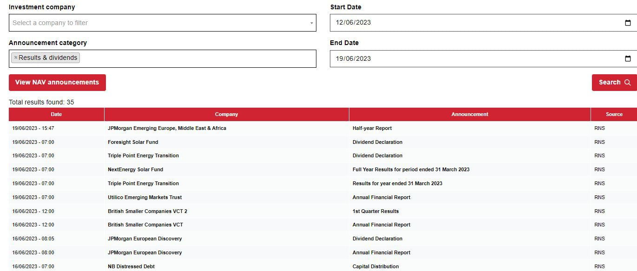Open the Half-year Report announcement
The width and height of the screenshot is (637, 271).
coord(372,128)
